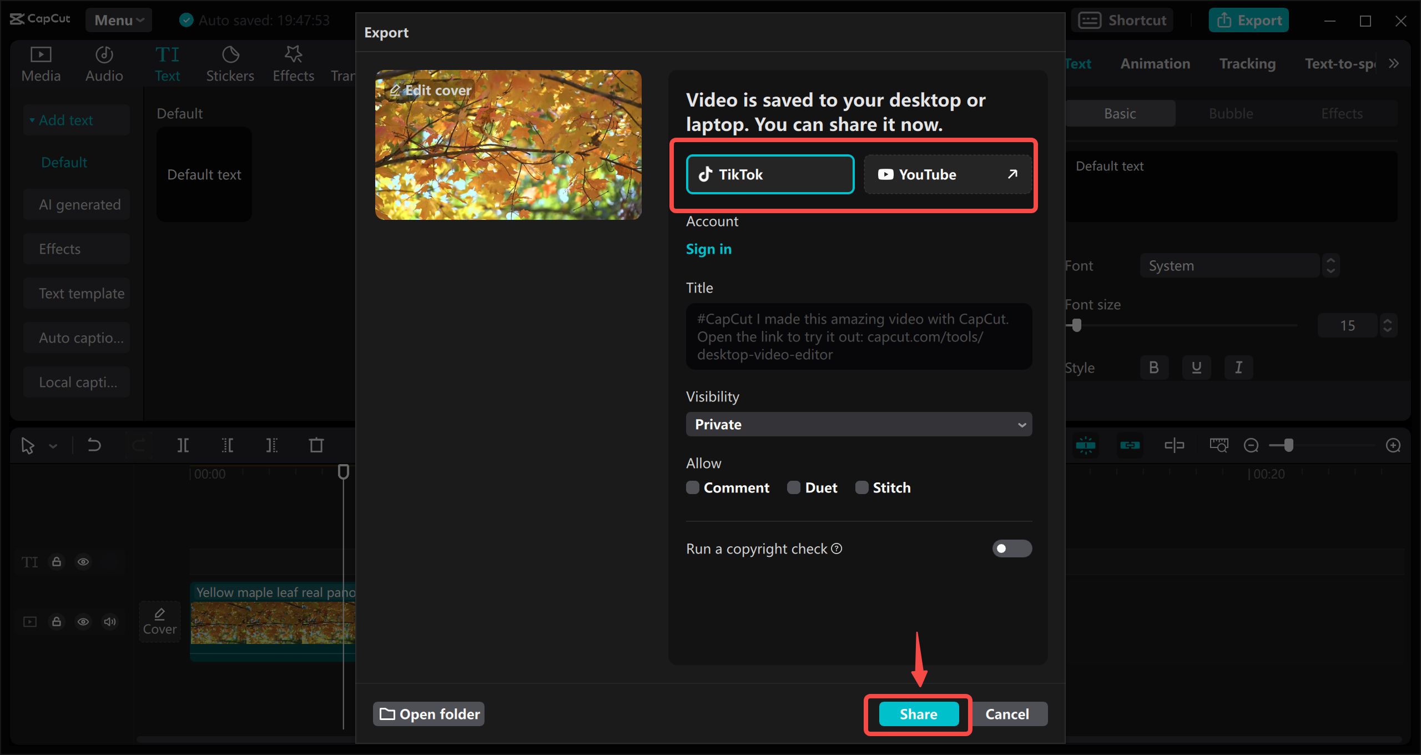The height and width of the screenshot is (755, 1421).
Task: Enable the Stitch checkbox
Action: [x=861, y=487]
